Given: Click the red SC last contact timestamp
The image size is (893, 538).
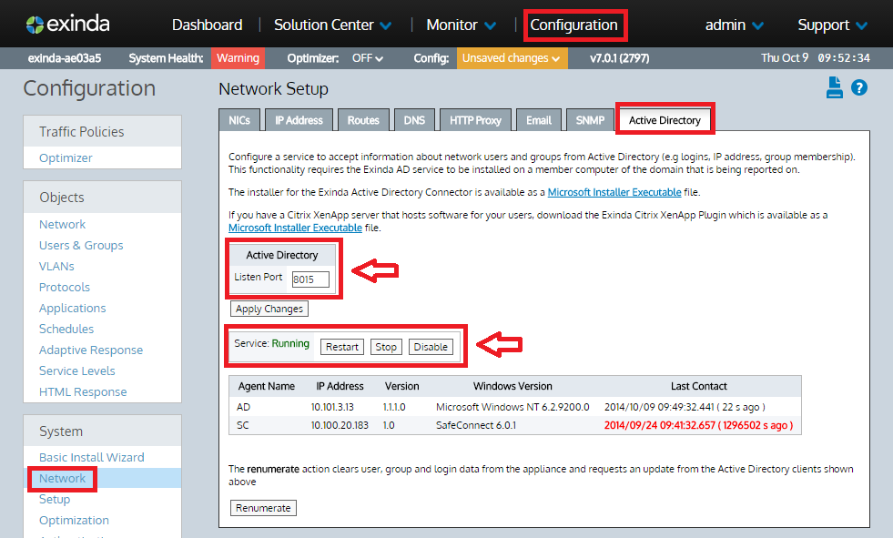Looking at the screenshot, I should tap(698, 425).
